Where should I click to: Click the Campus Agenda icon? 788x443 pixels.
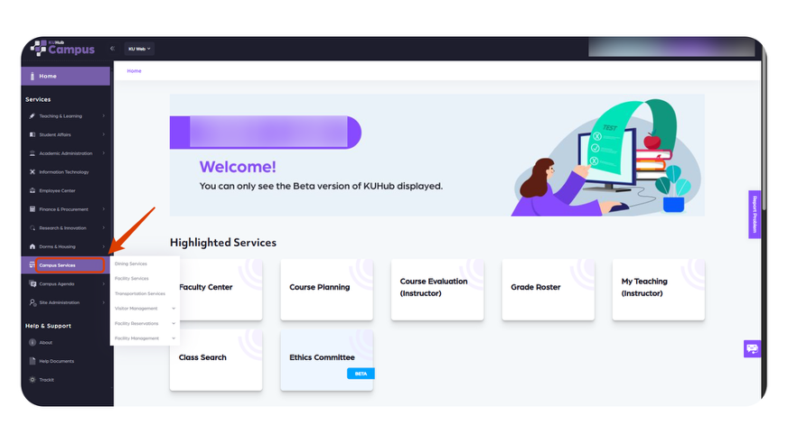pyautogui.click(x=33, y=284)
